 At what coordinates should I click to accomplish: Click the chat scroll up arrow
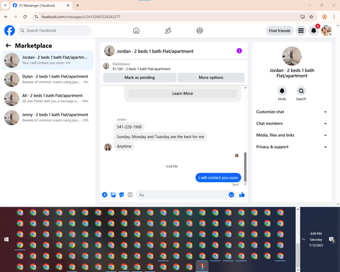tap(245, 88)
